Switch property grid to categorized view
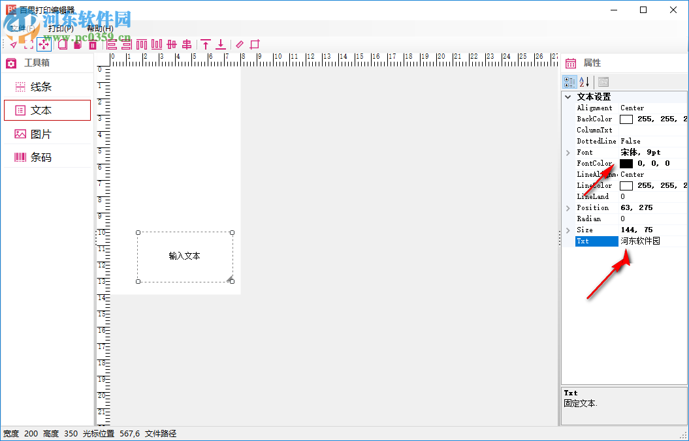This screenshot has height=441, width=689. tap(569, 82)
